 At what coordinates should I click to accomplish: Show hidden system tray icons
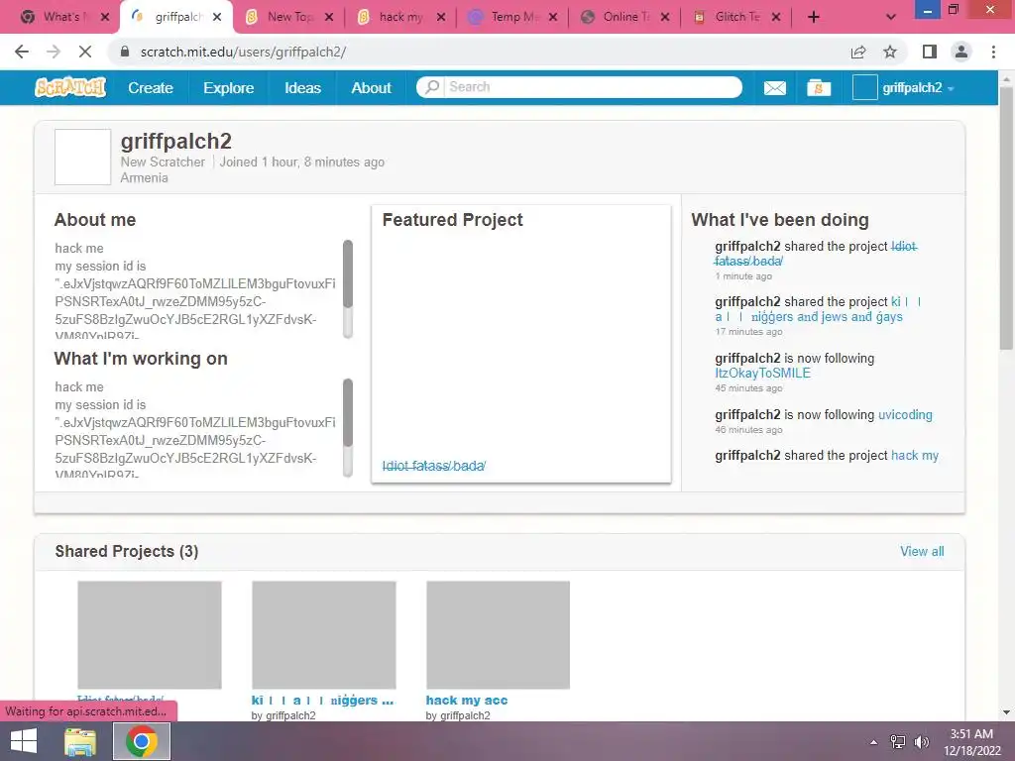(x=874, y=742)
